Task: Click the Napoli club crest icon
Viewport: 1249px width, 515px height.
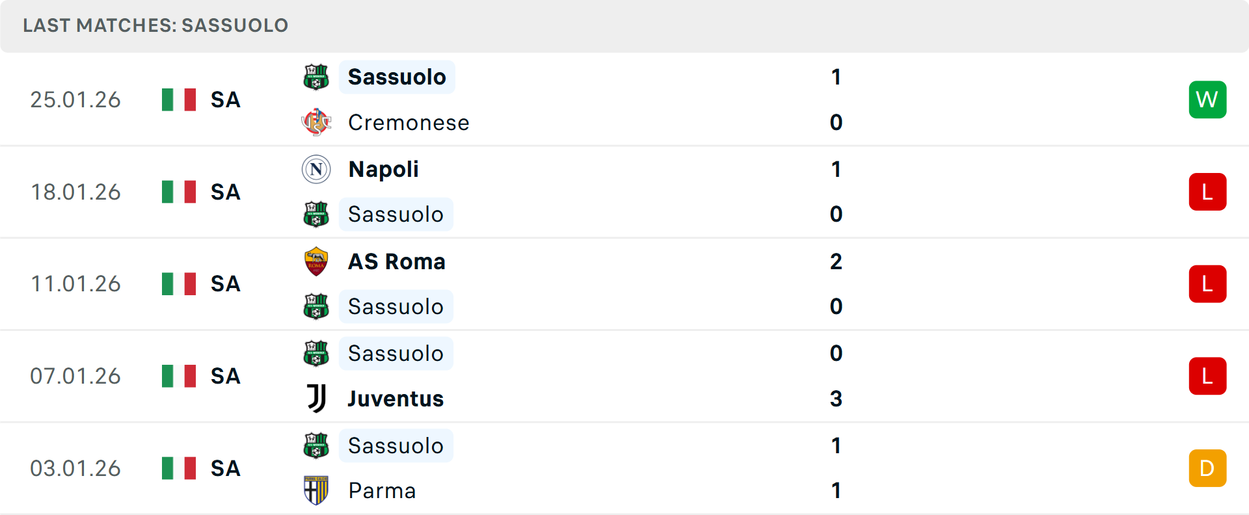Action: pos(316,169)
